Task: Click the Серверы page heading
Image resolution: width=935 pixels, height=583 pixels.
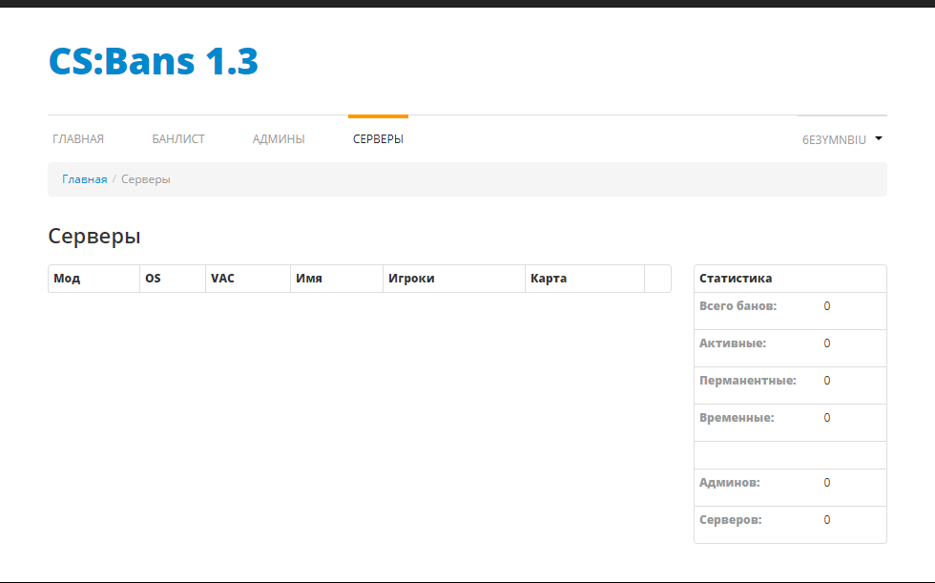Action: tap(94, 236)
